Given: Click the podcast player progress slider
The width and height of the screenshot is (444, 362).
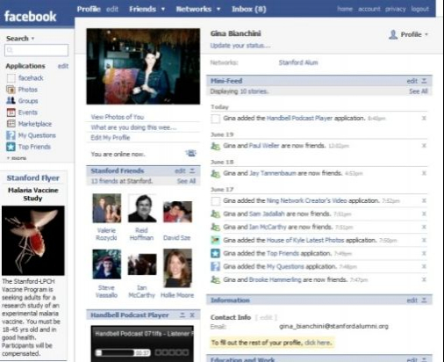Looking at the screenshot, I should 123,352.
